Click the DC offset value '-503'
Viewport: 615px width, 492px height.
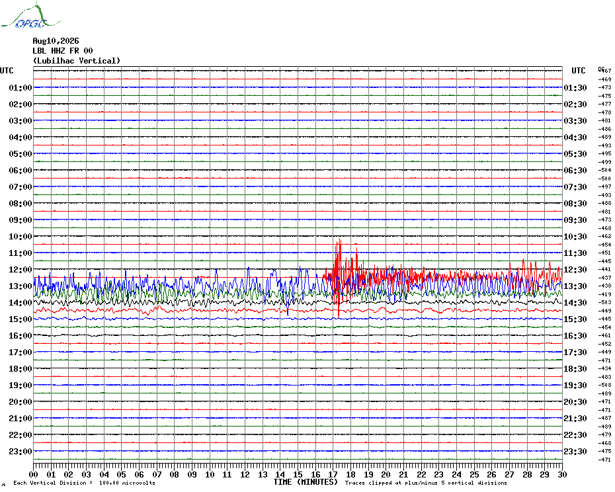[x=605, y=302]
